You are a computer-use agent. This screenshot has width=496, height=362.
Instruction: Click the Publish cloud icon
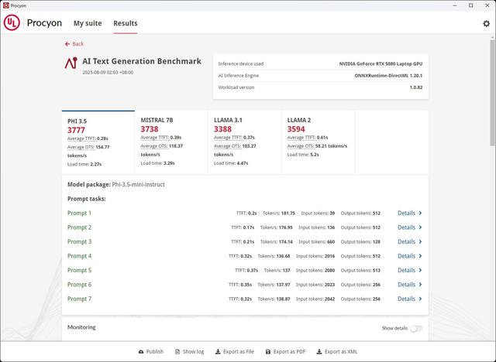point(141,352)
